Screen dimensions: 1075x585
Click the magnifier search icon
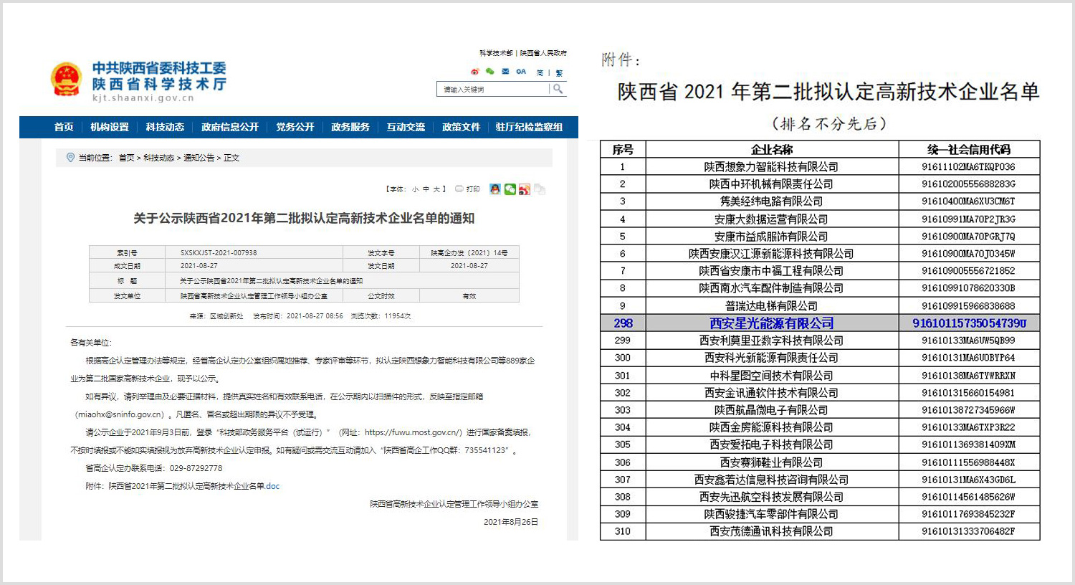pyautogui.click(x=558, y=89)
